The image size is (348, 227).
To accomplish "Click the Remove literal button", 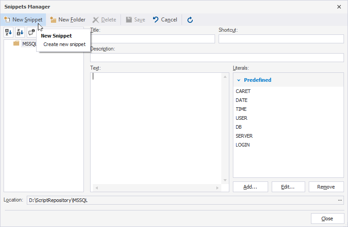I will tap(326, 187).
